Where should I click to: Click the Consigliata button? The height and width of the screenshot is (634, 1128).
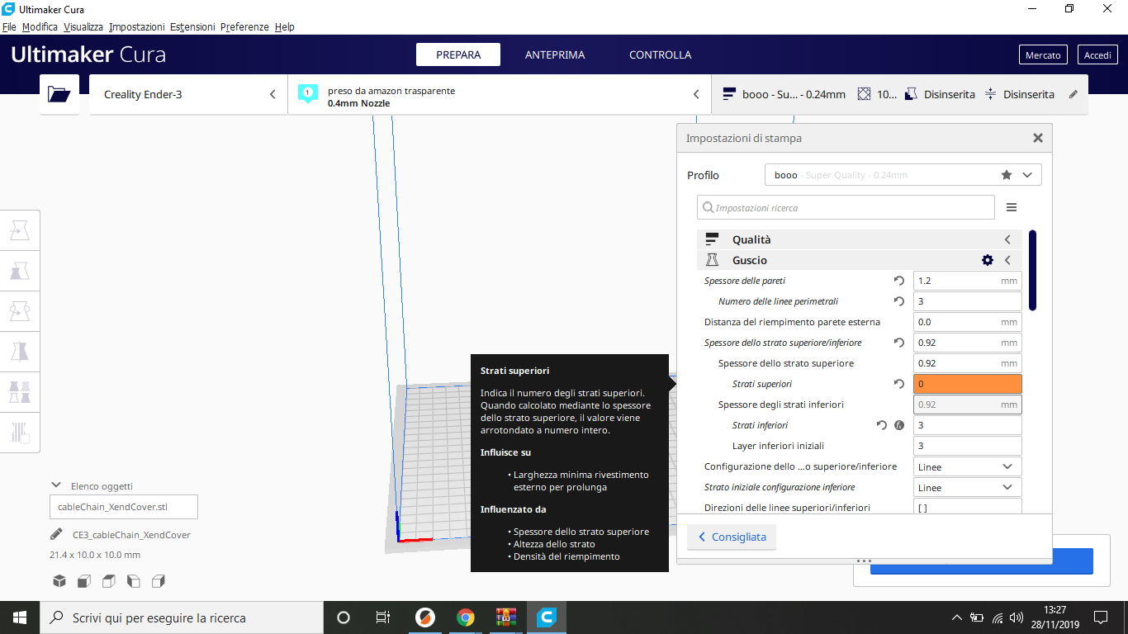point(732,537)
